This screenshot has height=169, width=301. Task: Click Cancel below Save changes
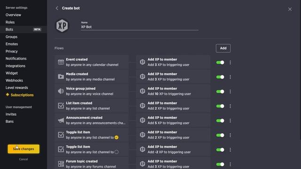(24, 159)
